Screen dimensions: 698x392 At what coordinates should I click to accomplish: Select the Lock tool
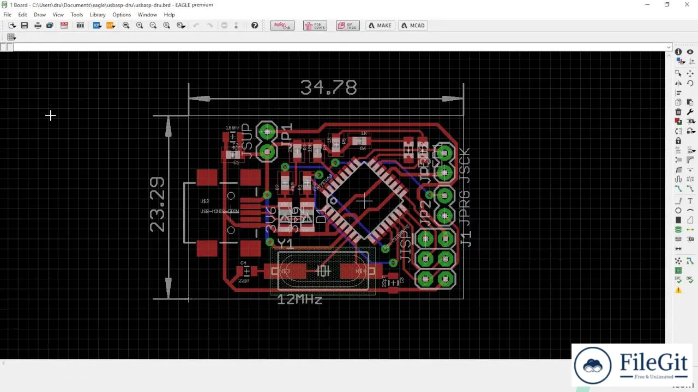tap(678, 141)
